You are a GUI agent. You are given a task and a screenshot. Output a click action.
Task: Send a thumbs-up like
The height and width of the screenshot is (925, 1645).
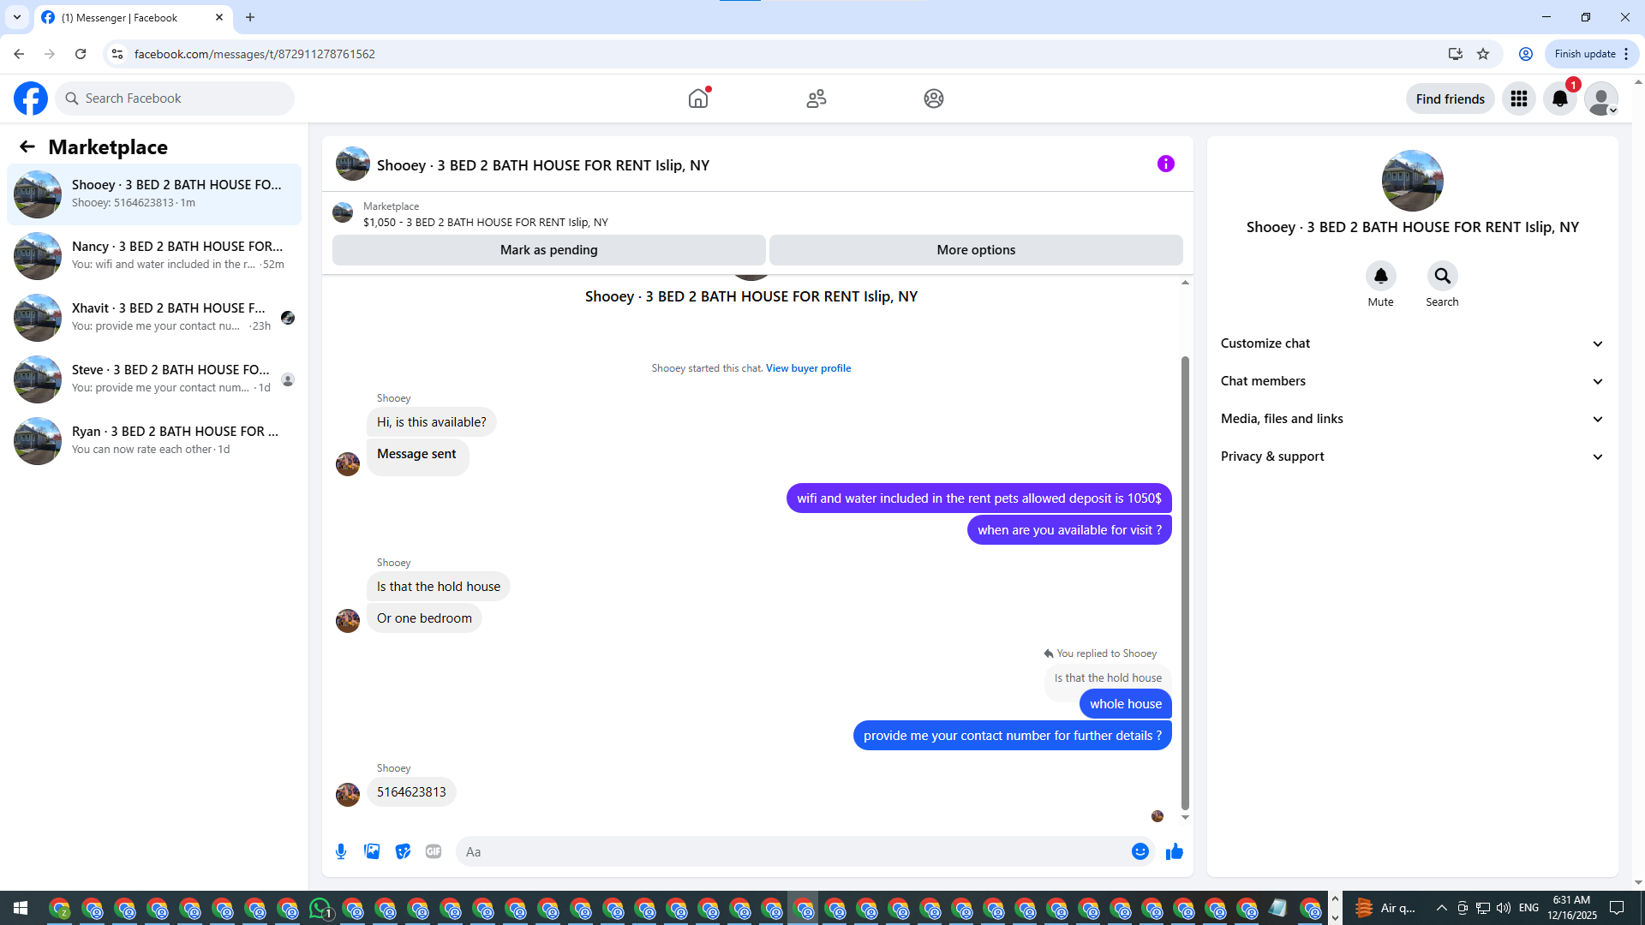tap(1175, 851)
